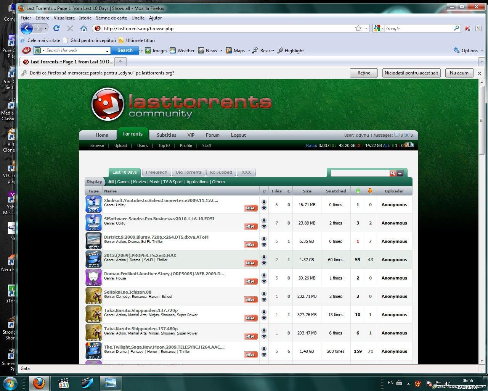Click the Firefox Back navigation arrow
This screenshot has height=391, width=488.
[x=26, y=28]
